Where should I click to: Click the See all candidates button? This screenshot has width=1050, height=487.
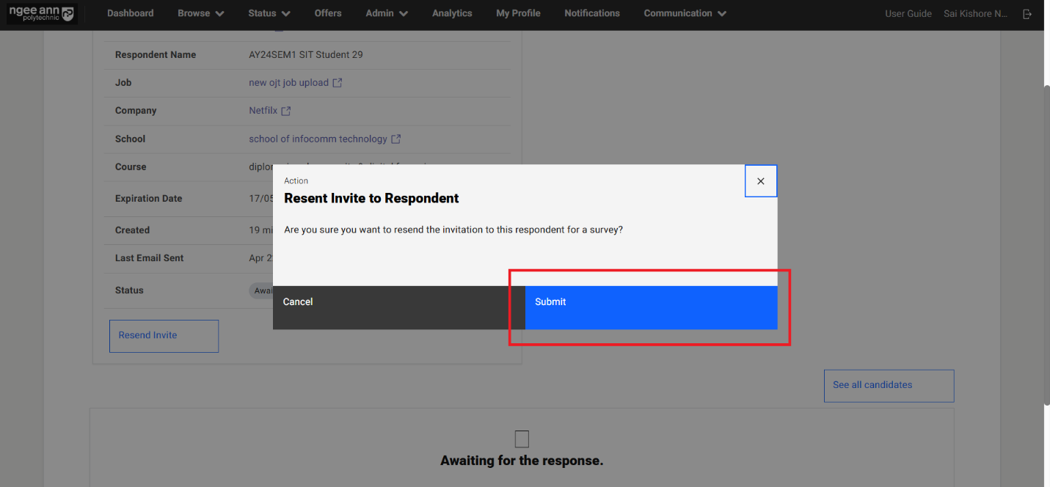point(889,386)
